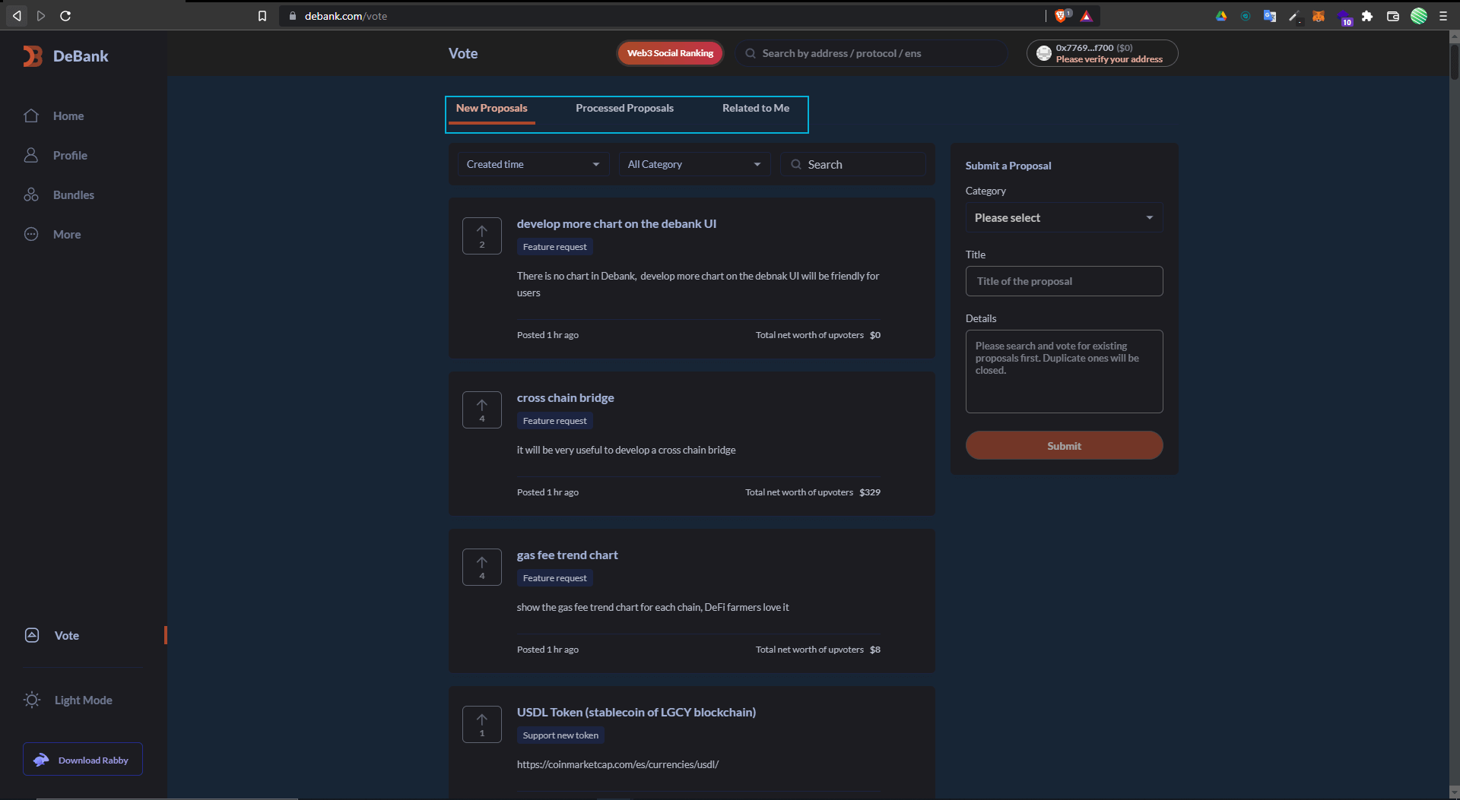Expand the Created time sort dropdown

pyautogui.click(x=532, y=164)
